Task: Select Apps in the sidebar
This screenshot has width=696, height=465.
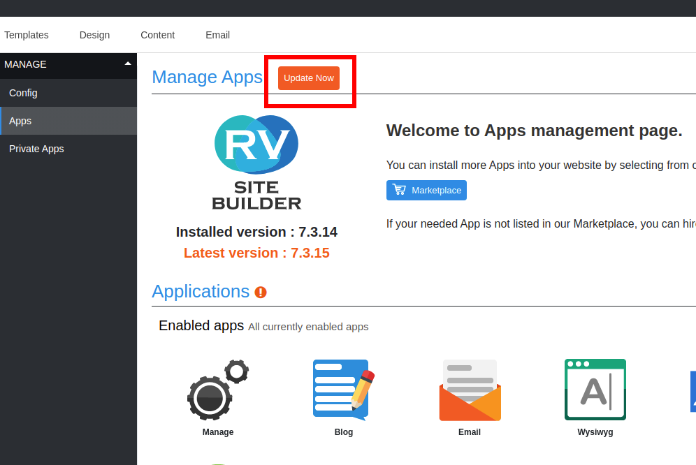Action: point(68,121)
